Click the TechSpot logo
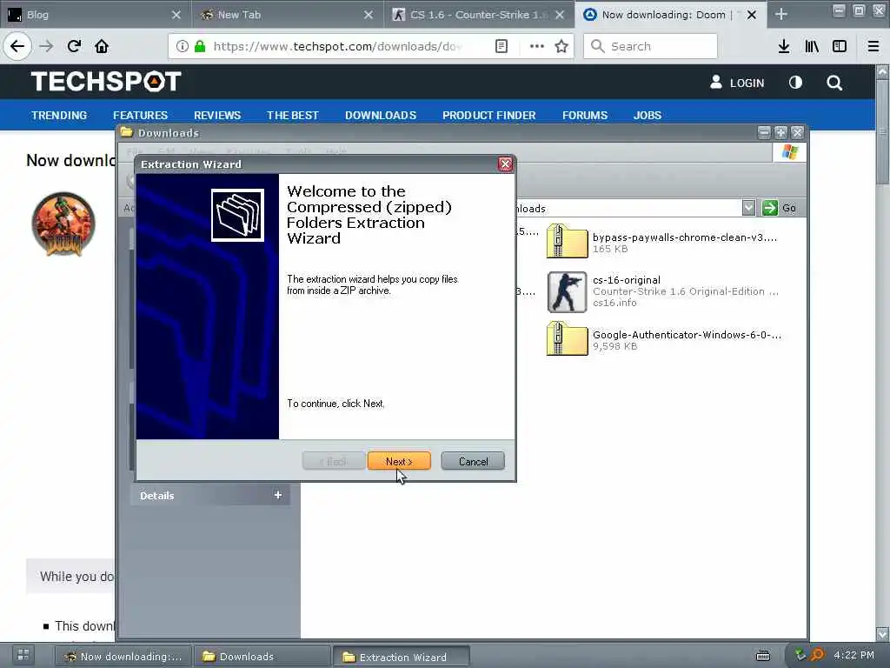This screenshot has width=890, height=668. click(106, 82)
